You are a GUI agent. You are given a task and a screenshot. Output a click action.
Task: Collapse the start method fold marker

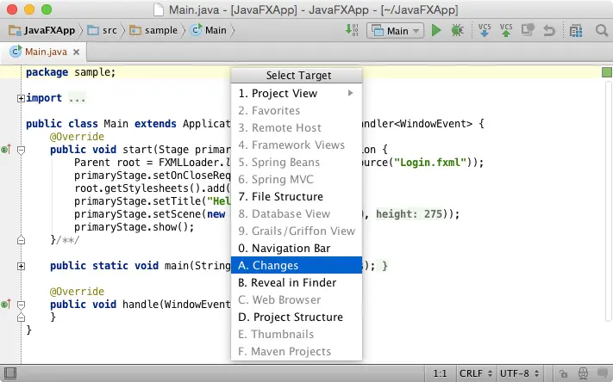pyautogui.click(x=21, y=150)
